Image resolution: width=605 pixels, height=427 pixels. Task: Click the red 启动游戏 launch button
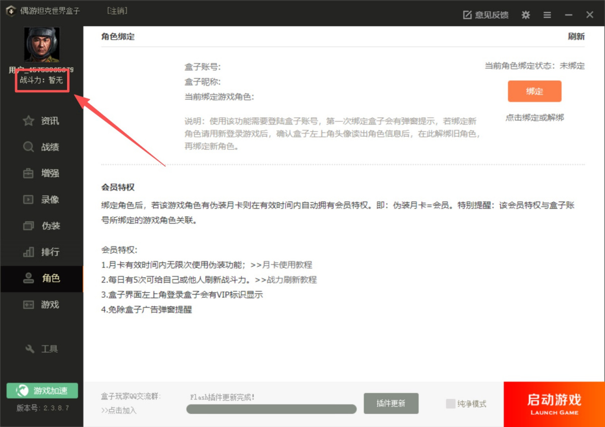pos(554,404)
